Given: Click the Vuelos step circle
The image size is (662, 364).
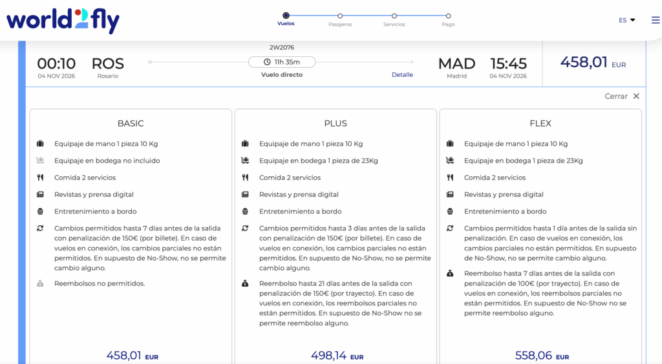Looking at the screenshot, I should [286, 15].
